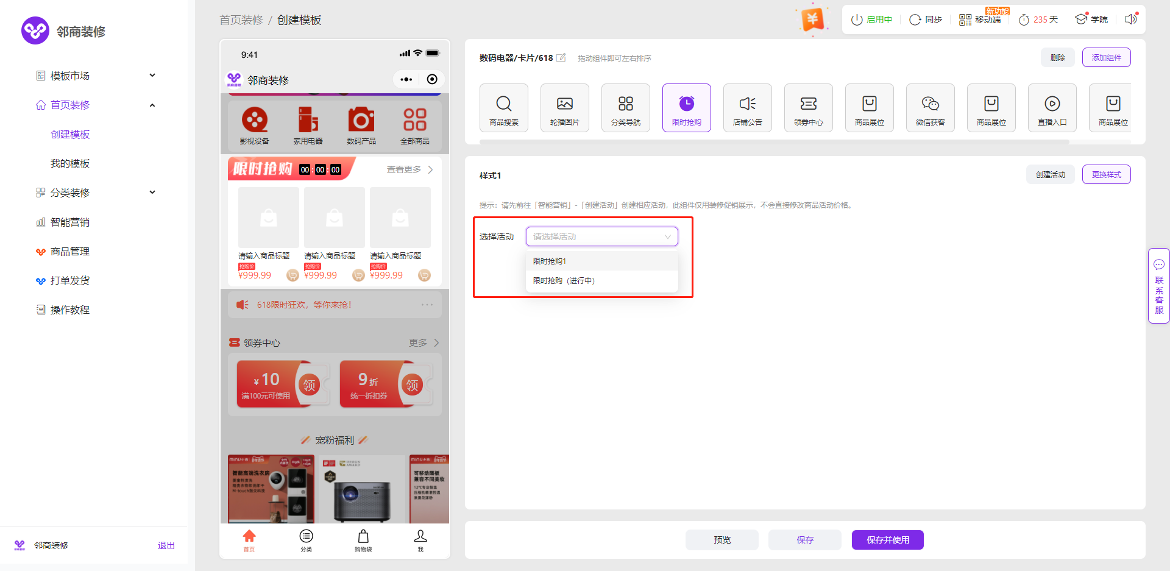Click the 预览 button
This screenshot has width=1170, height=571.
(721, 540)
